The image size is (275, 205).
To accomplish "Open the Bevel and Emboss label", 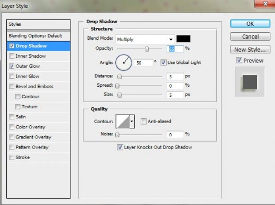I will [x=34, y=87].
